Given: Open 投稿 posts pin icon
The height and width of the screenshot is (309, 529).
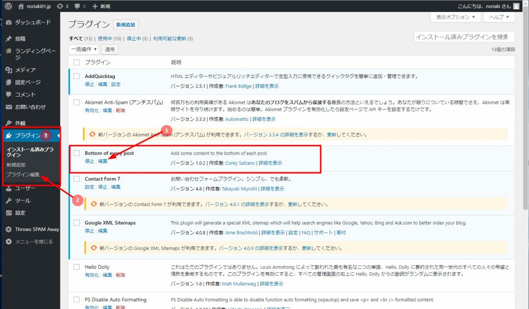Looking at the screenshot, I should 9,39.
